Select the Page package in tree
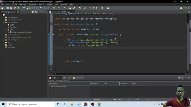 (x=12, y=25)
